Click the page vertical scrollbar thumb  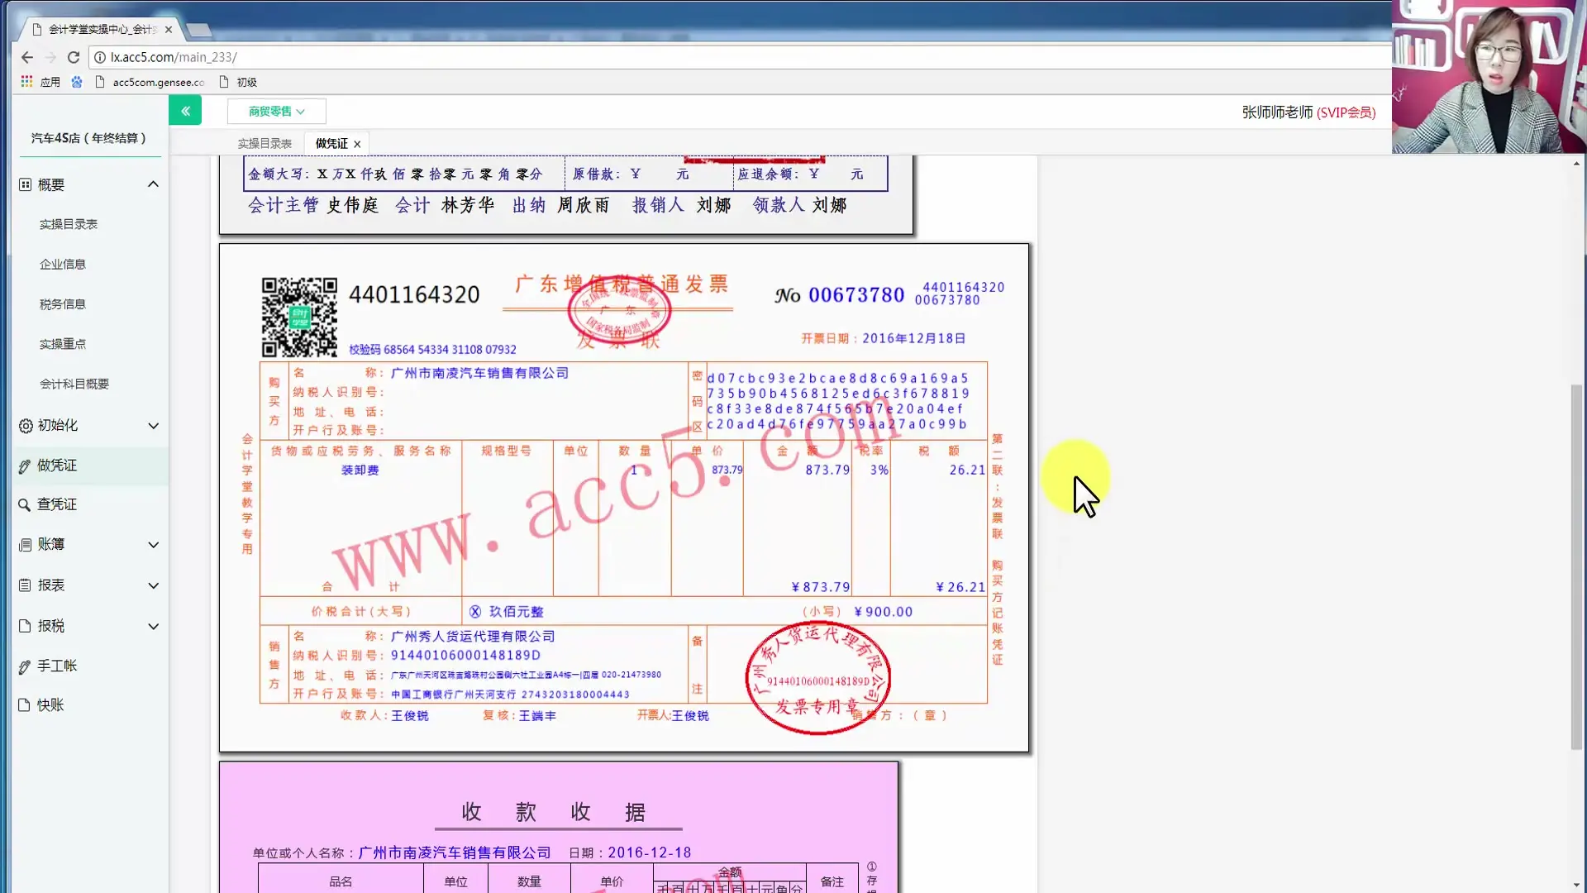(1576, 566)
